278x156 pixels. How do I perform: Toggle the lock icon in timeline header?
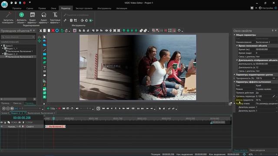pyautogui.click(x=5, y=122)
